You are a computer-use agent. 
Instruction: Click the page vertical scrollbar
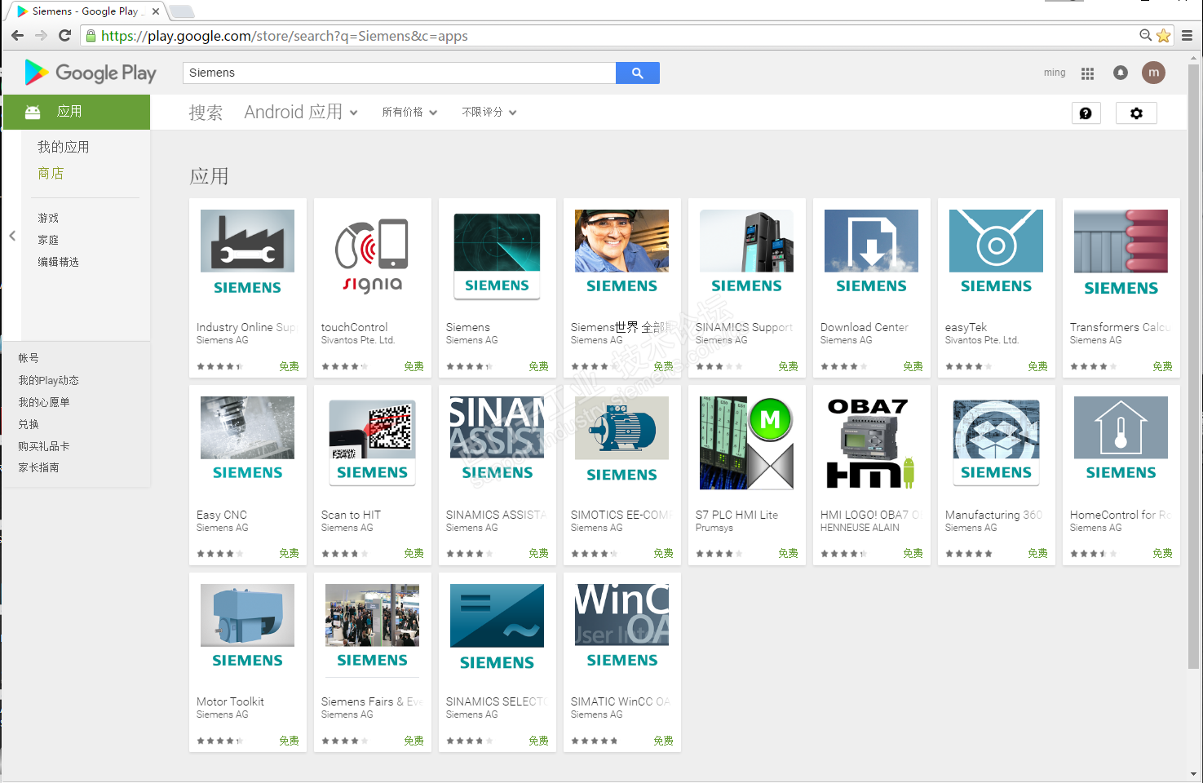tap(1194, 367)
